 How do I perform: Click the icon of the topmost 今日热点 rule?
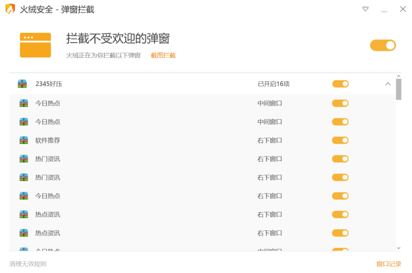click(24, 103)
